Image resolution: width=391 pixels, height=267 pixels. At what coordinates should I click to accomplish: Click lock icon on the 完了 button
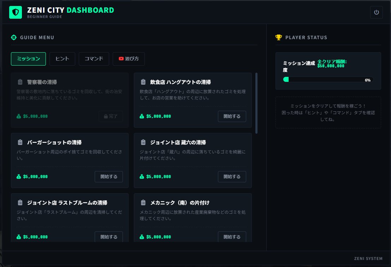tap(106, 116)
